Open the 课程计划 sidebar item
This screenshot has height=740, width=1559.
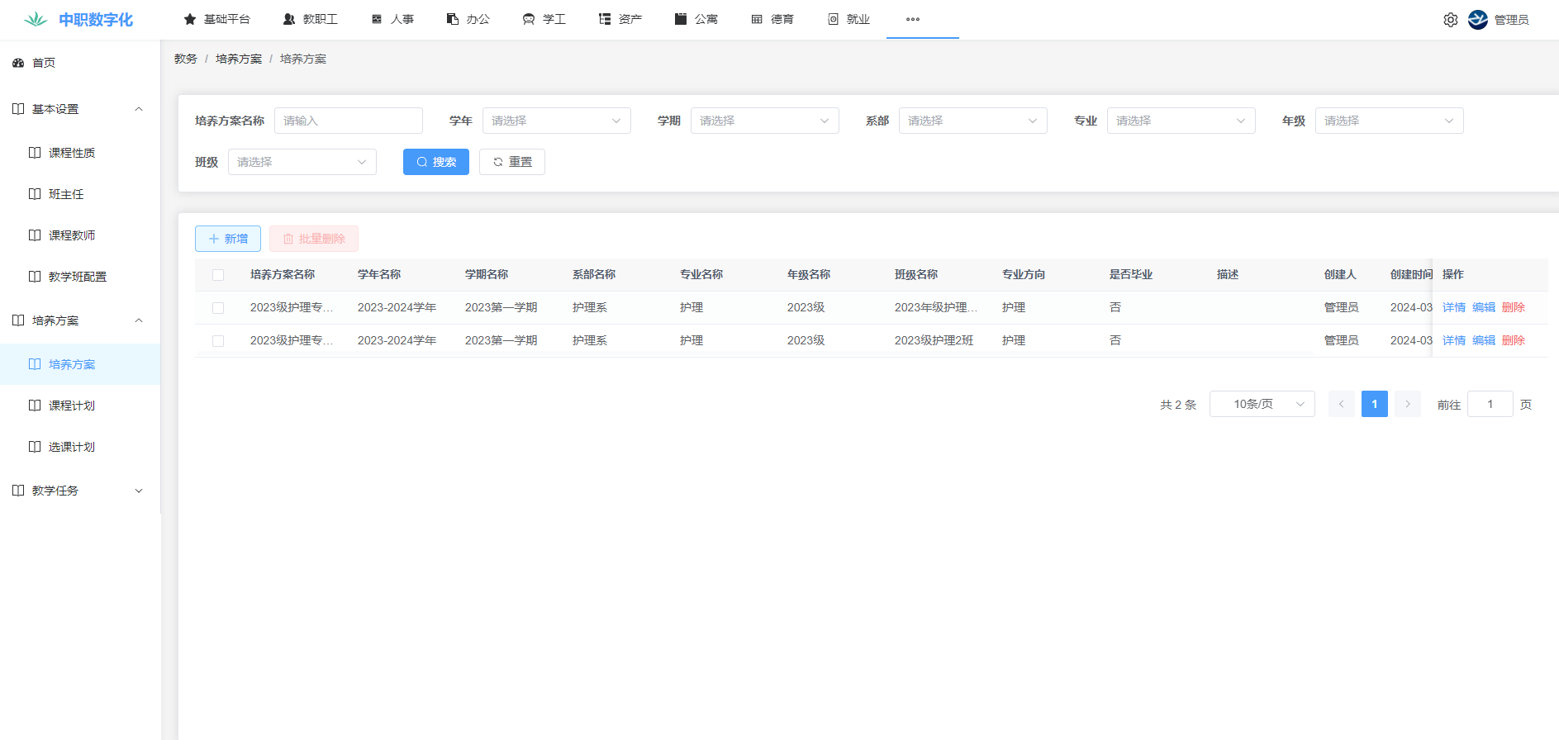pyautogui.click(x=72, y=406)
